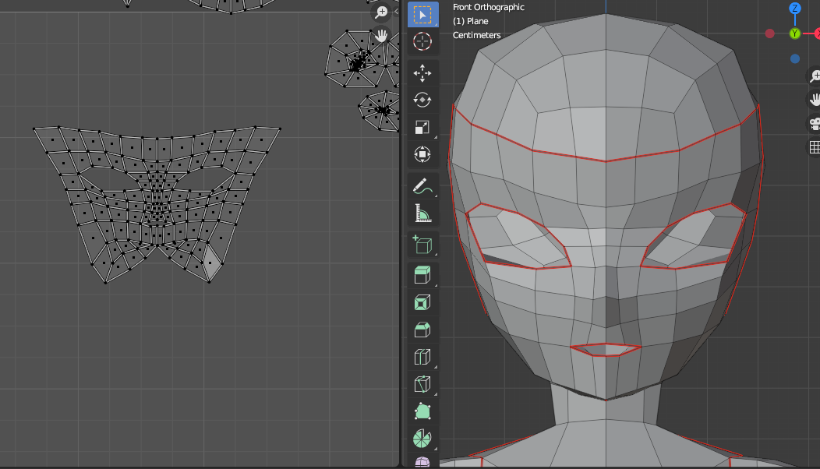Click the blue Z axis gizmo ball
Screen dimensions: 820x469
[x=795, y=9]
